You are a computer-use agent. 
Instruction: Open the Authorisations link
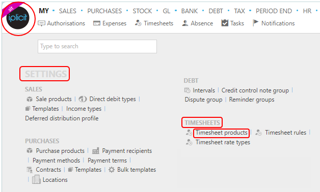click(x=66, y=23)
